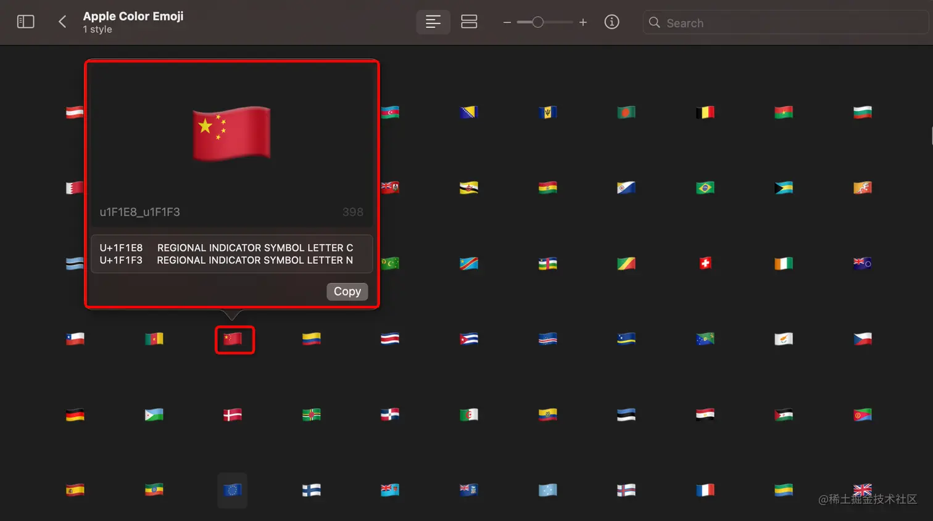Select the Germany flag glyph
Viewport: 933px width, 521px height.
point(75,414)
